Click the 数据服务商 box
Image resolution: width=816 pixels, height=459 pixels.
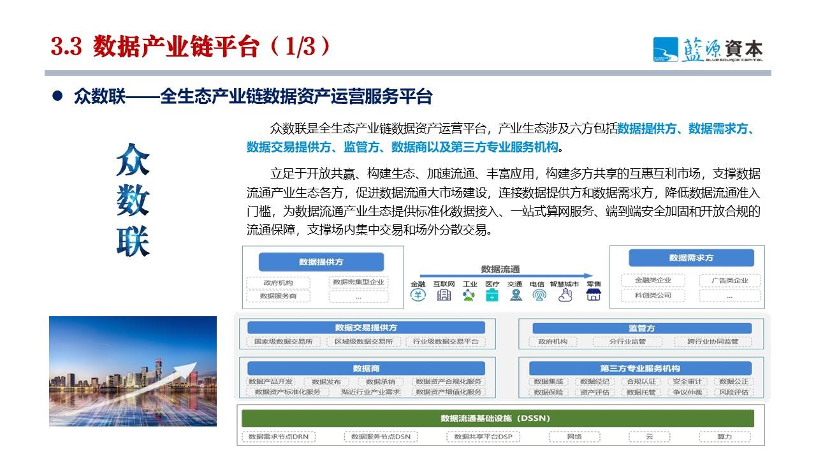tap(278, 296)
